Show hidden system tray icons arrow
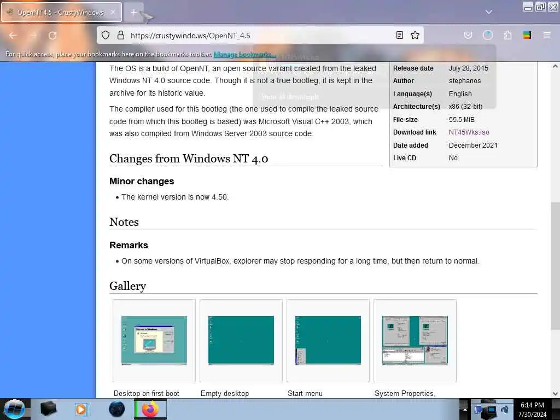 coord(465,409)
